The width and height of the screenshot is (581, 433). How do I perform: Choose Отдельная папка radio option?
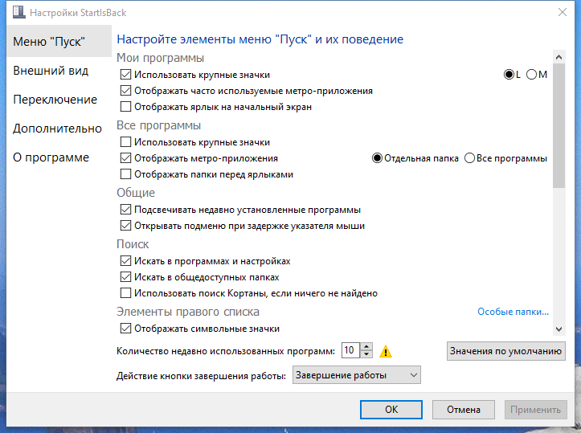point(377,158)
